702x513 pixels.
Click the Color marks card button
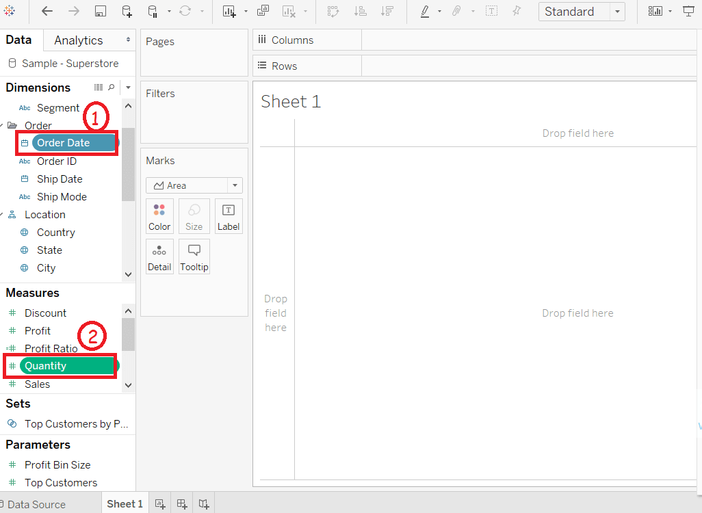pyautogui.click(x=159, y=217)
